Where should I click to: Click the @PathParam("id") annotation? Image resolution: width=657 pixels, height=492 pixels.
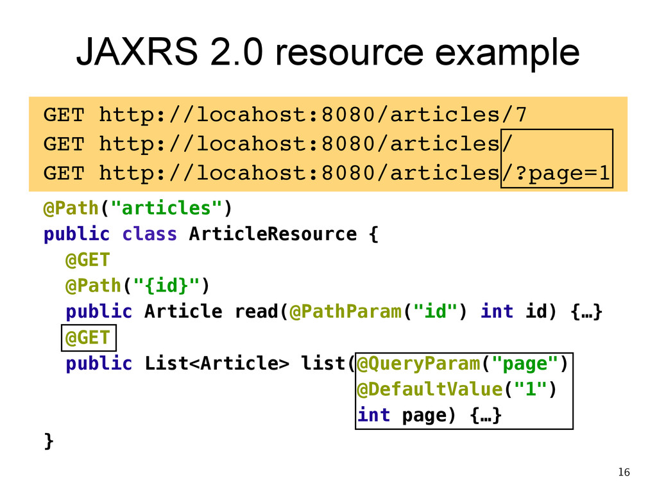[378, 312]
